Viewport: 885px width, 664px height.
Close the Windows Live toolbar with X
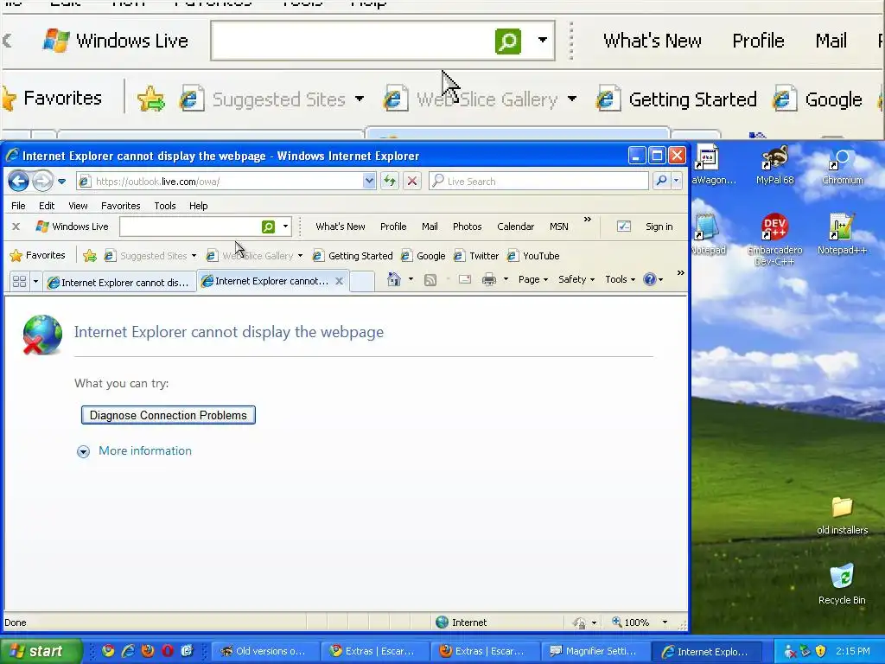click(16, 227)
